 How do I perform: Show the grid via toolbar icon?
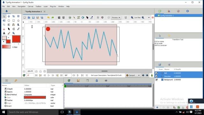coord(98,18)
